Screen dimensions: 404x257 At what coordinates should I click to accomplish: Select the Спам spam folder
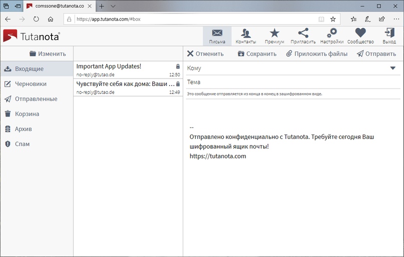(x=37, y=144)
